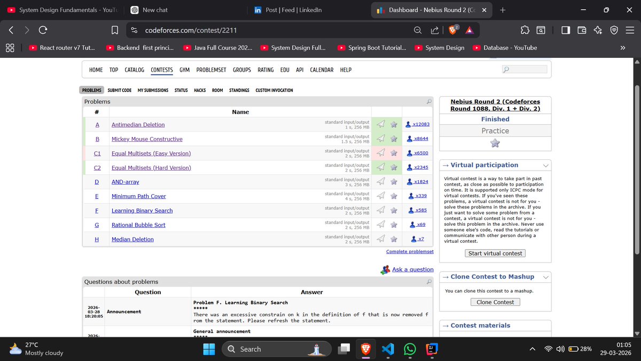Submit solution icon for AND-array
641x361 pixels.
click(x=381, y=181)
